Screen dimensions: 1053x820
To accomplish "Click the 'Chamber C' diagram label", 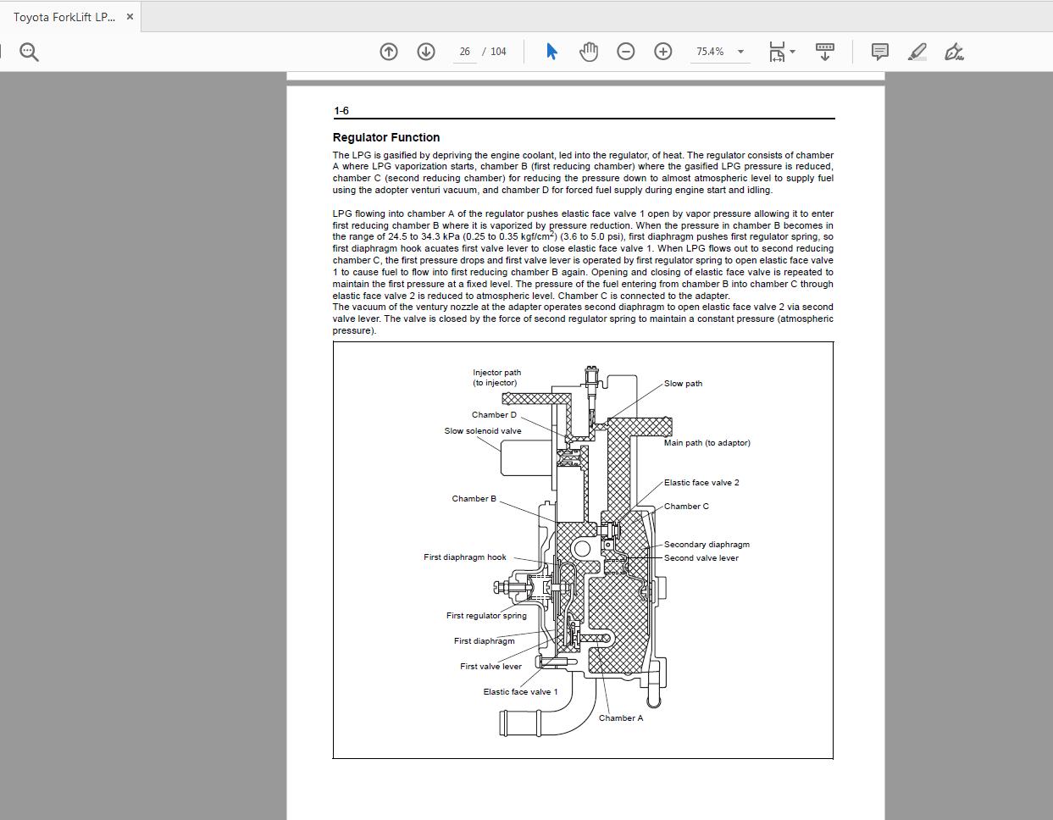I will point(686,507).
